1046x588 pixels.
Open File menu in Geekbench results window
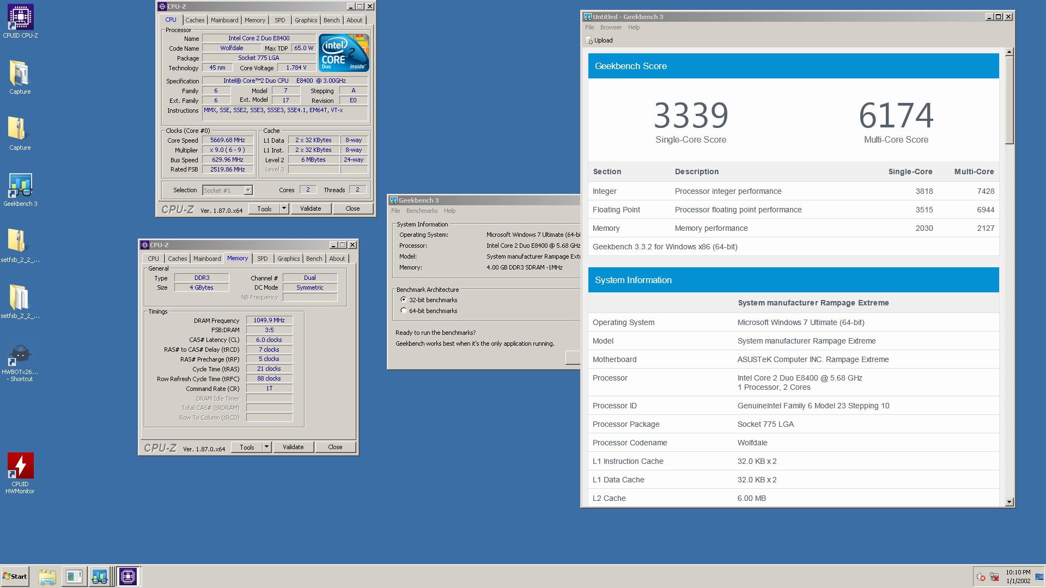(x=589, y=27)
